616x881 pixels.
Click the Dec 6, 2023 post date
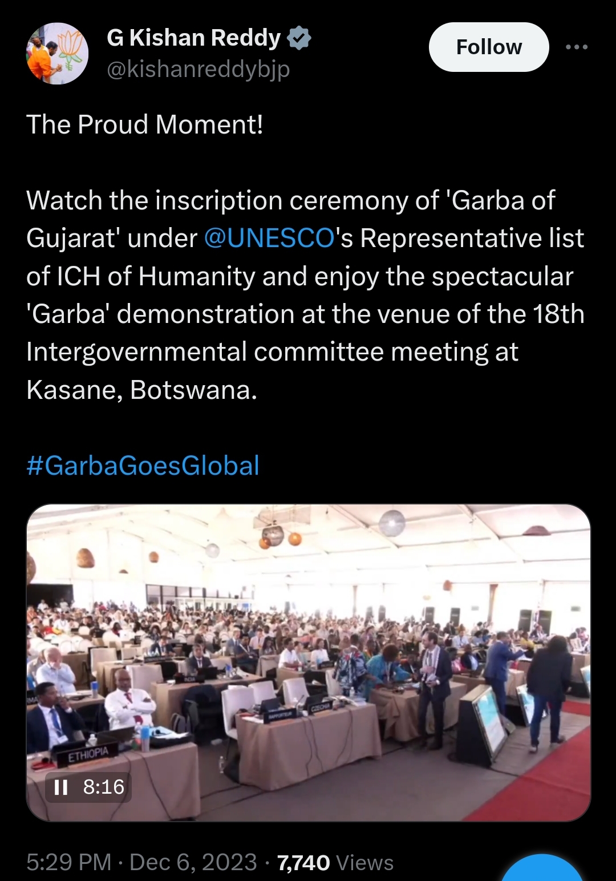tap(193, 862)
